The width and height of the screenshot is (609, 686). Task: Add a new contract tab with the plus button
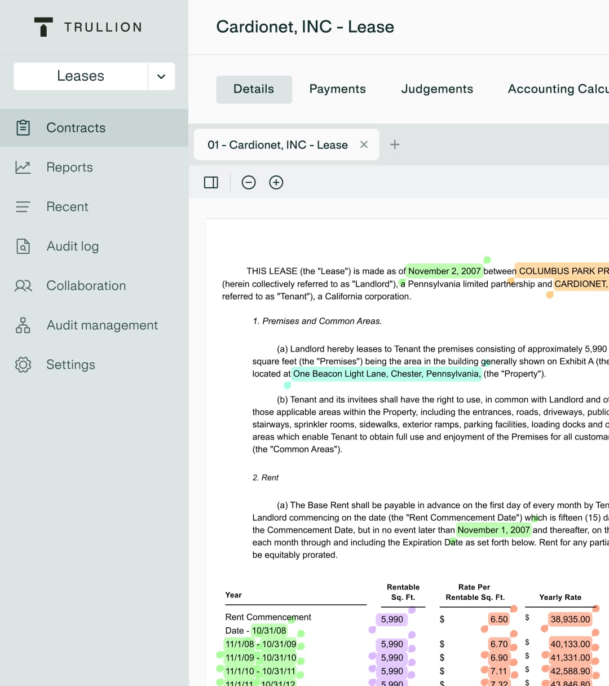pyautogui.click(x=395, y=144)
